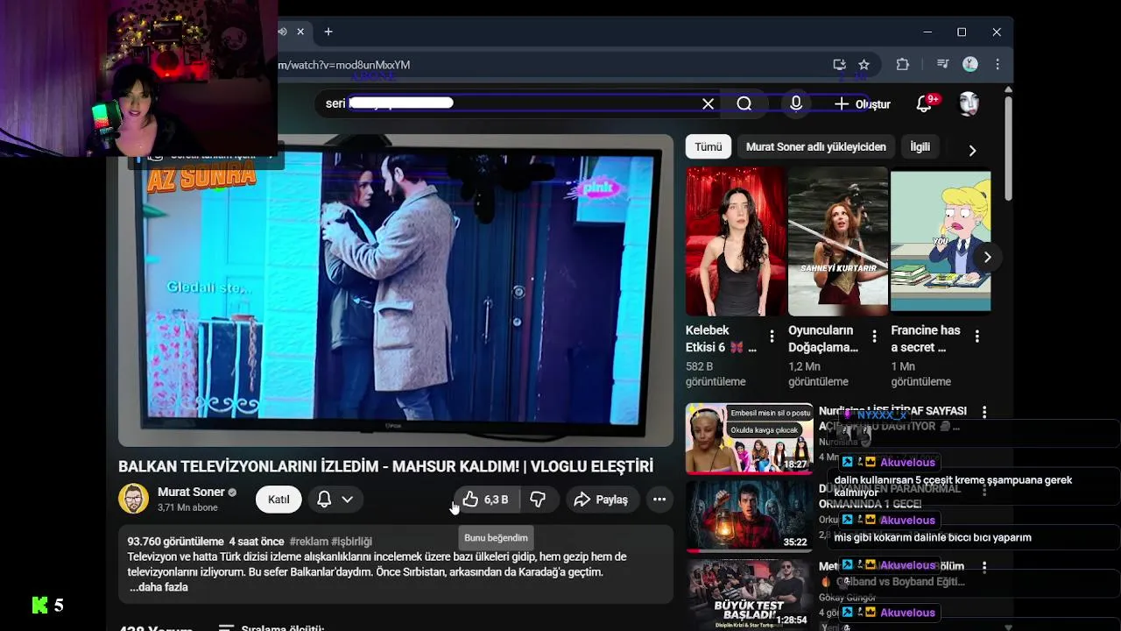Click the Paylaş share button

(x=601, y=499)
